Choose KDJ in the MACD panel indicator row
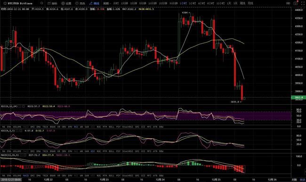The width and height of the screenshot is (306, 182). click(x=93, y=175)
